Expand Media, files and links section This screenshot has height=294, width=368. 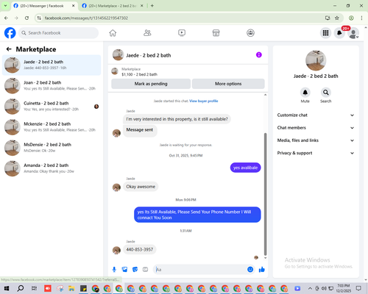[316, 140]
